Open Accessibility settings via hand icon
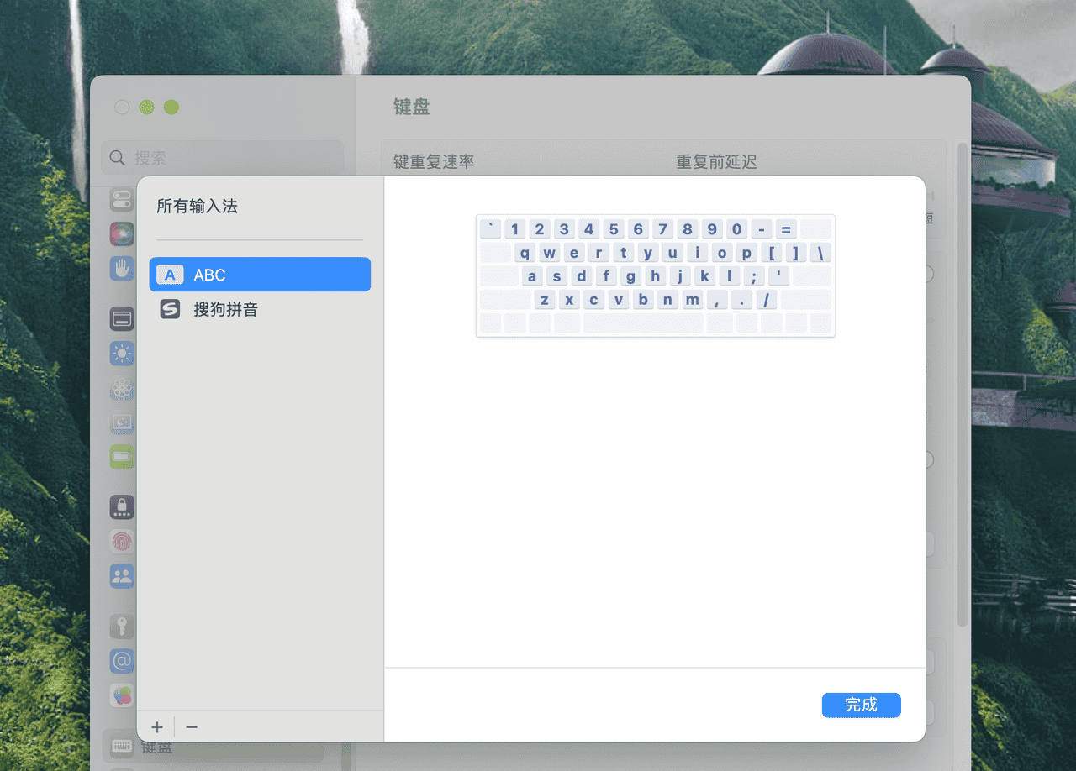Screen dimensions: 1076x771 [x=122, y=269]
